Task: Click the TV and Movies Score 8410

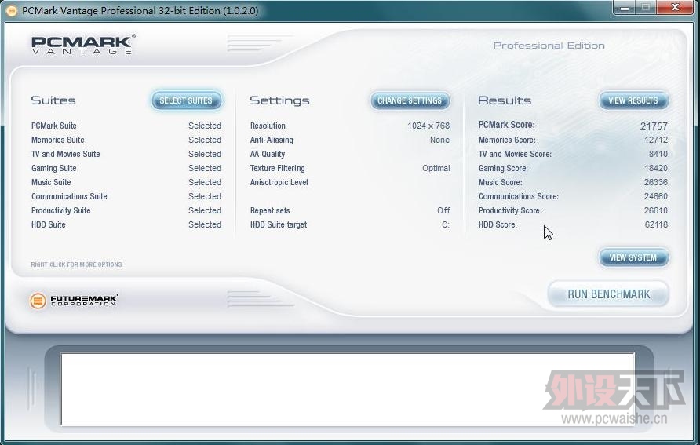Action: pyautogui.click(x=658, y=154)
